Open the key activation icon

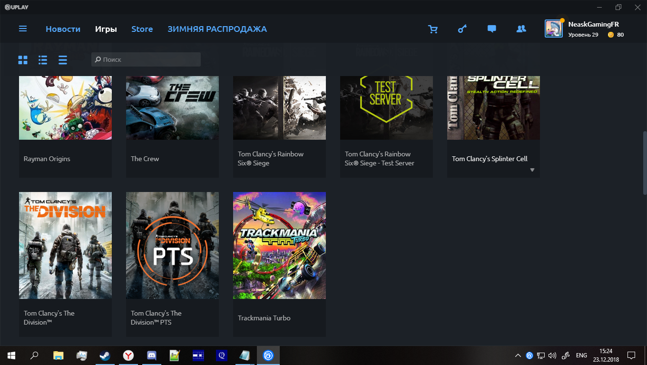(x=462, y=29)
